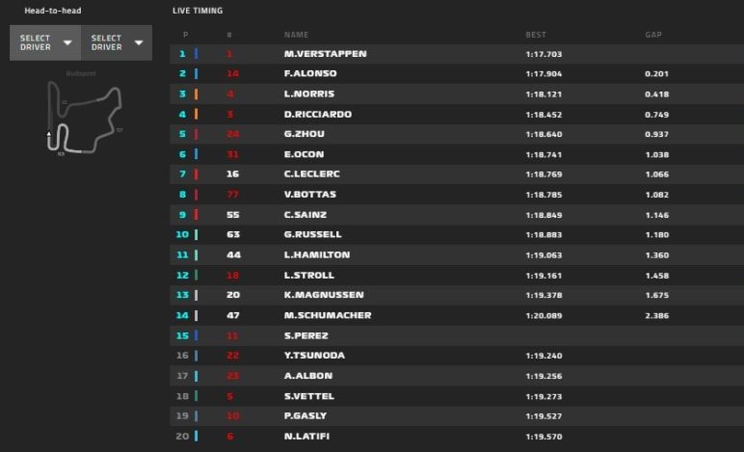Click car number 14 in Alonso's row

pyautogui.click(x=232, y=74)
